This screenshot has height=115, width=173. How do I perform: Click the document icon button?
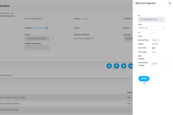(124, 66)
